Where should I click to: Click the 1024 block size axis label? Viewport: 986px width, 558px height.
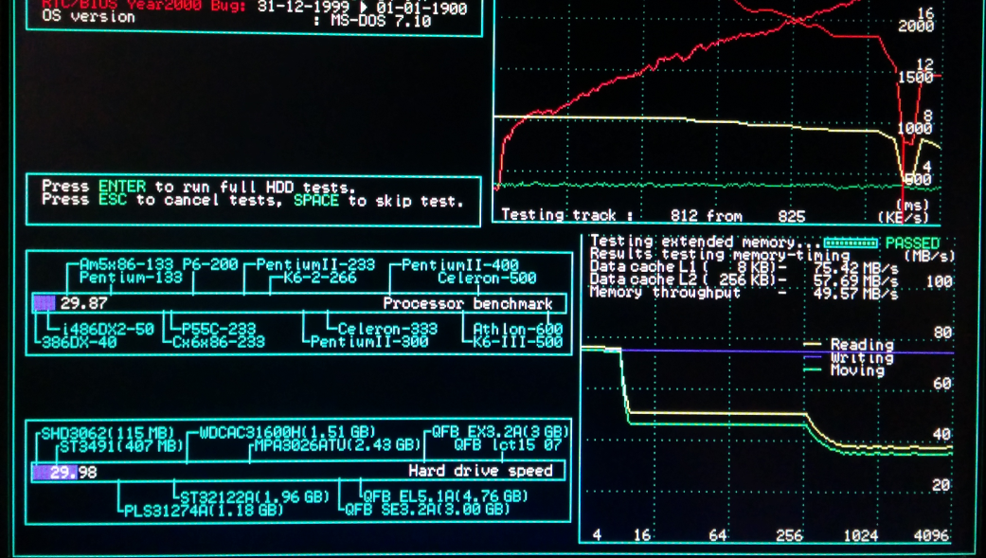pos(860,536)
